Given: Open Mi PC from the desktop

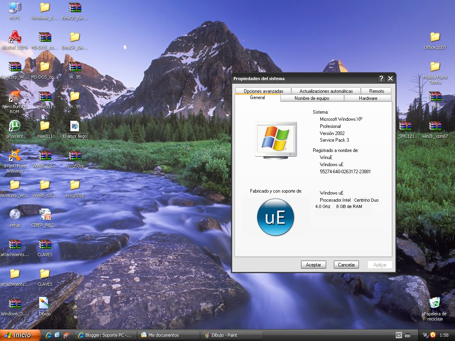Looking at the screenshot, I should coord(15,8).
